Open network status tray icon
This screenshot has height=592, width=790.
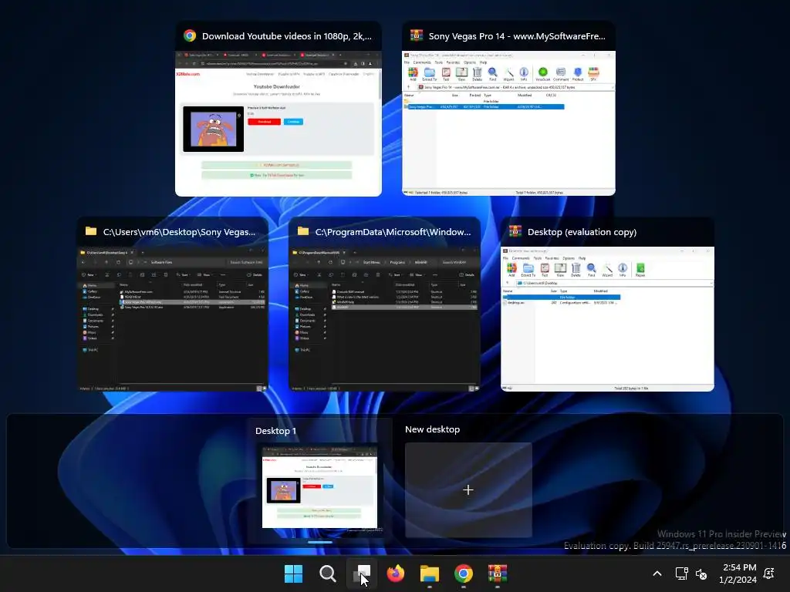[x=681, y=573]
